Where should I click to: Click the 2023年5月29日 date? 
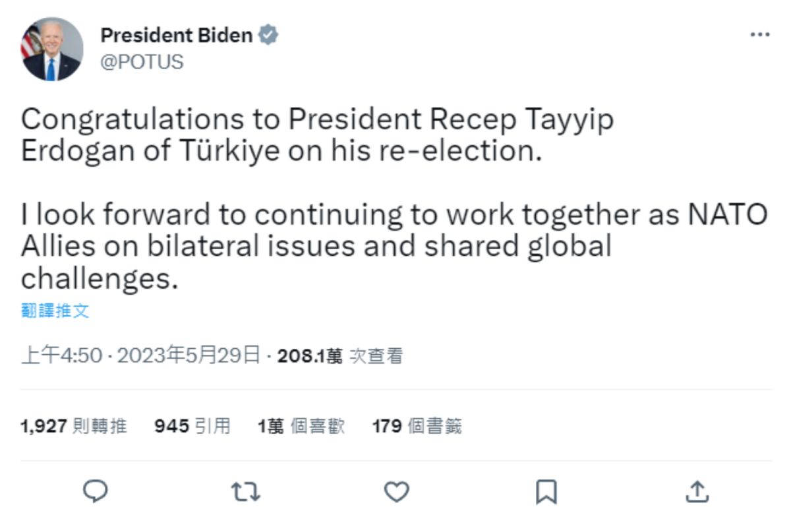190,356
